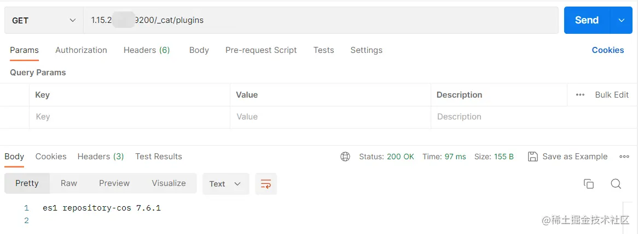638x234 pixels.
Task: Open the query params column options ellipsis
Action: point(581,95)
